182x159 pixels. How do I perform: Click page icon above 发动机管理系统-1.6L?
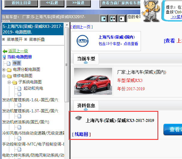(x=19, y=94)
